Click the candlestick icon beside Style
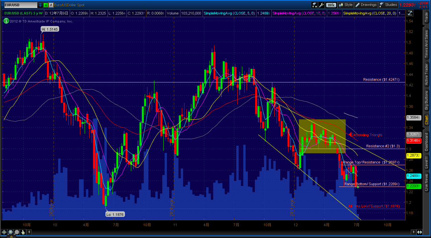Image resolution: width=431 pixels, height=238 pixels. (x=341, y=5)
